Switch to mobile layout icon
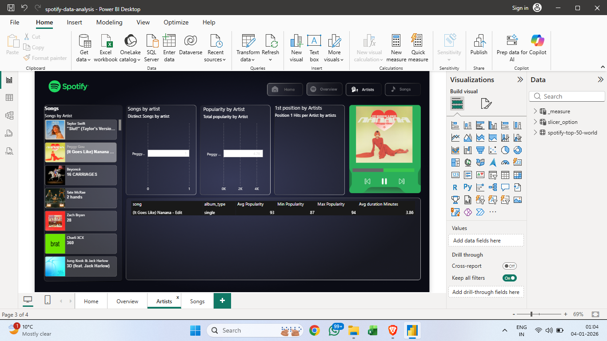This screenshot has height=341, width=607. click(x=48, y=301)
